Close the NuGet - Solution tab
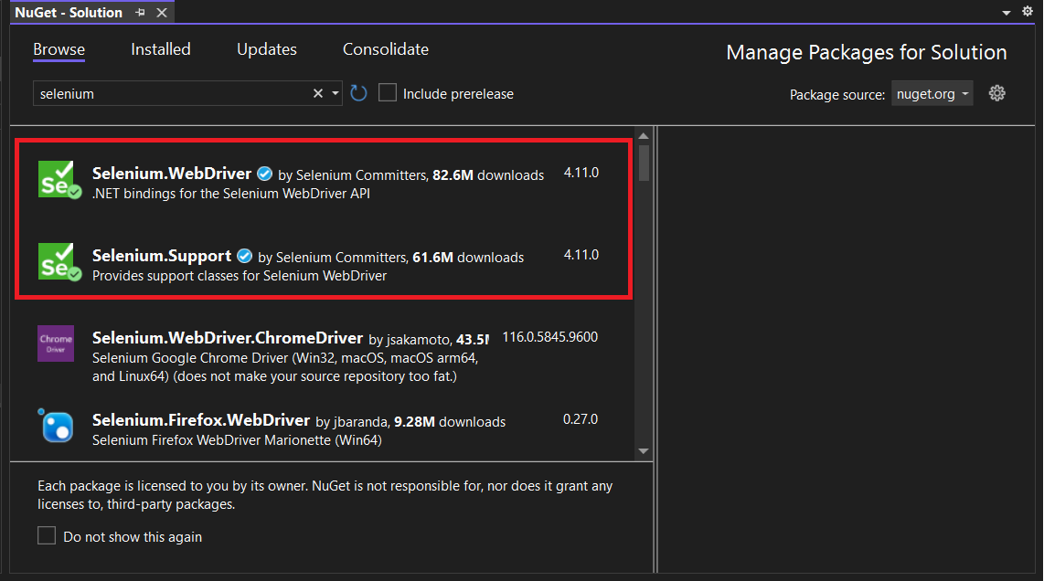The width and height of the screenshot is (1044, 581). [162, 13]
